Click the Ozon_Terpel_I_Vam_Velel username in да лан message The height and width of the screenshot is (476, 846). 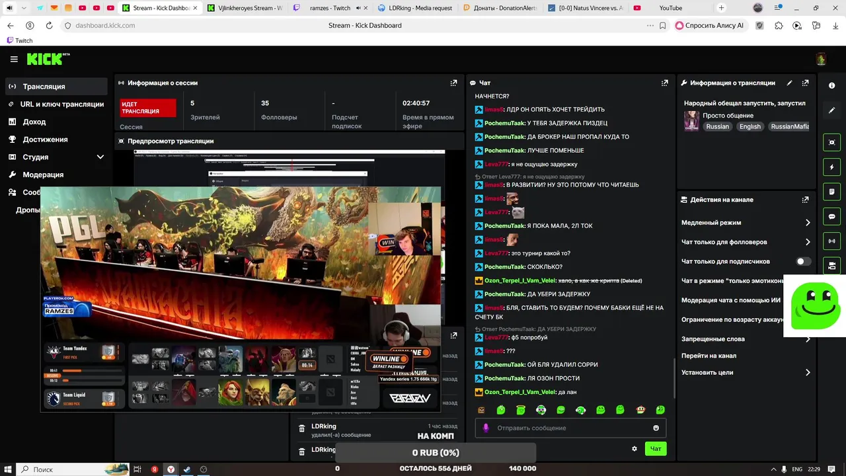point(520,392)
